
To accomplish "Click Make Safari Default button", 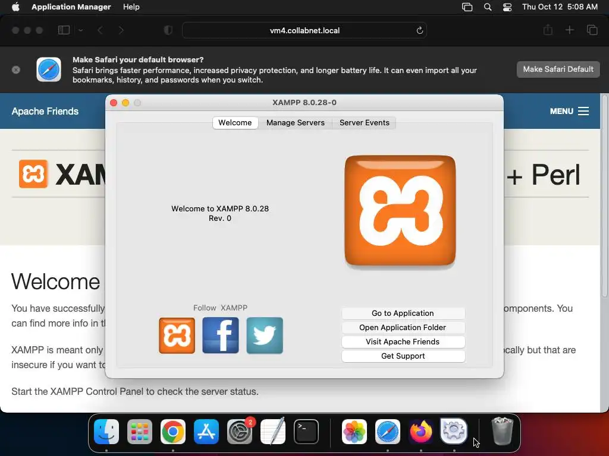I will [x=558, y=69].
